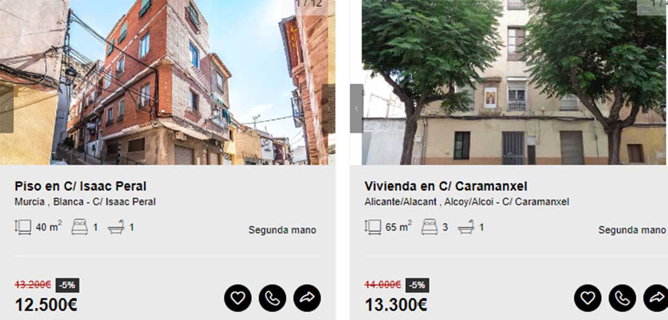Share the Isaac Peral listing
The height and width of the screenshot is (320, 668).
(x=307, y=298)
